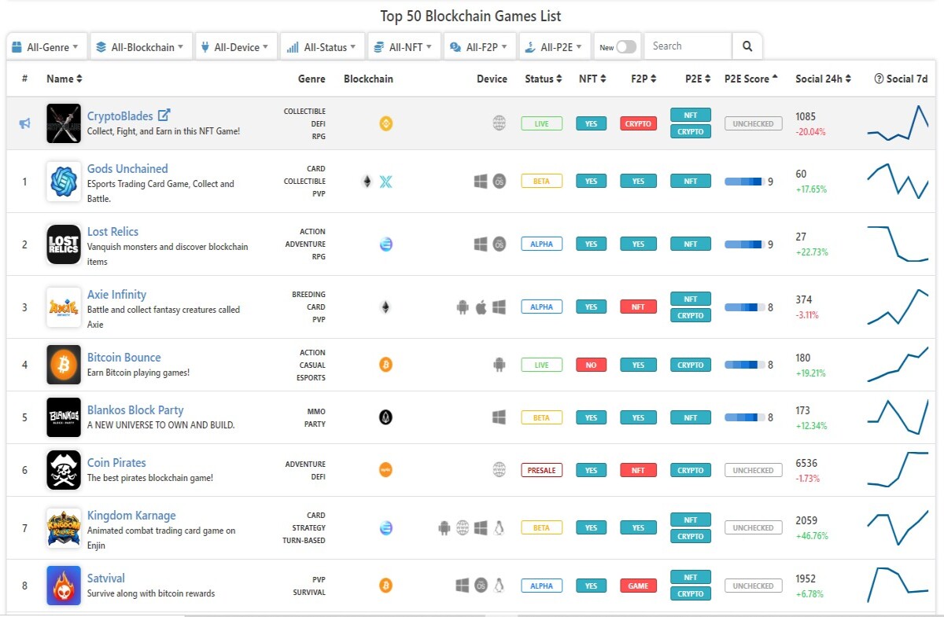944x617 pixels.
Task: Click the P2E score bar for Axie Infinity
Action: [744, 307]
